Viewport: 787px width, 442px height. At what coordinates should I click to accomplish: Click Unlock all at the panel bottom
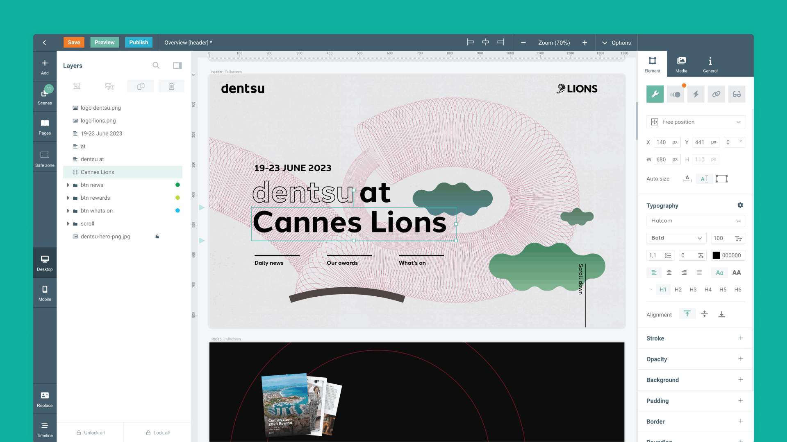[x=91, y=432]
